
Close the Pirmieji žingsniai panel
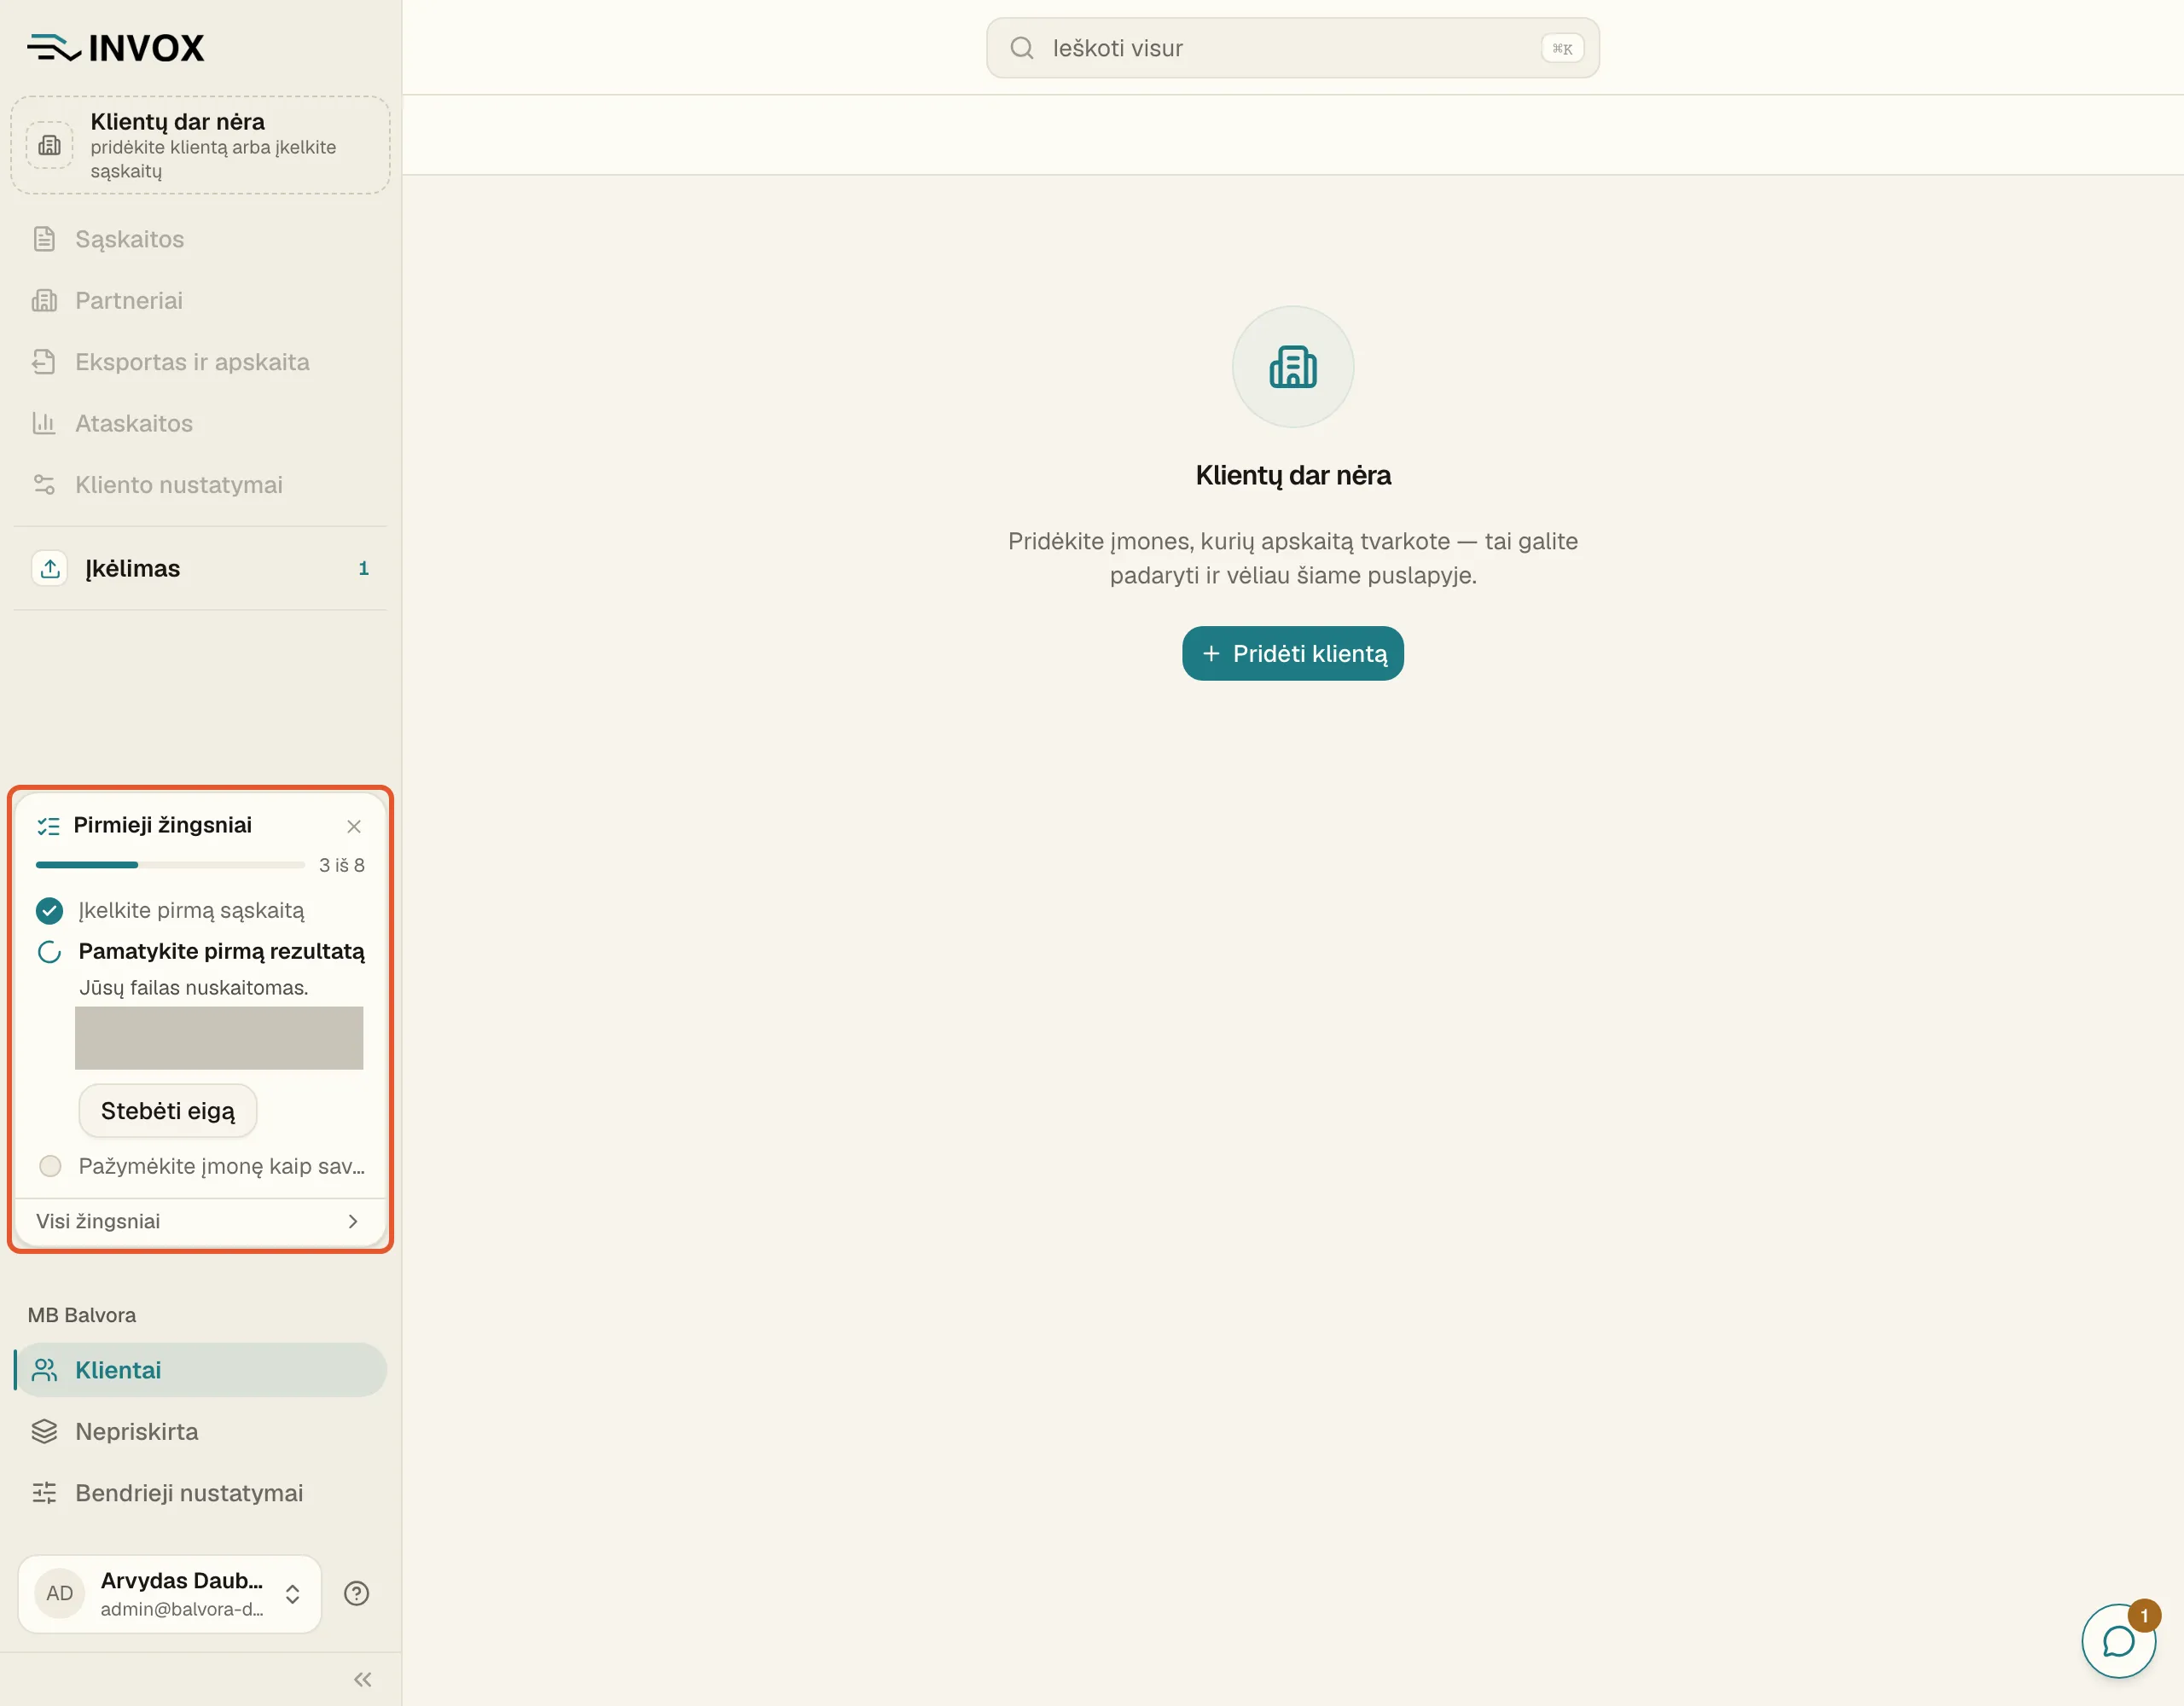pyautogui.click(x=354, y=826)
